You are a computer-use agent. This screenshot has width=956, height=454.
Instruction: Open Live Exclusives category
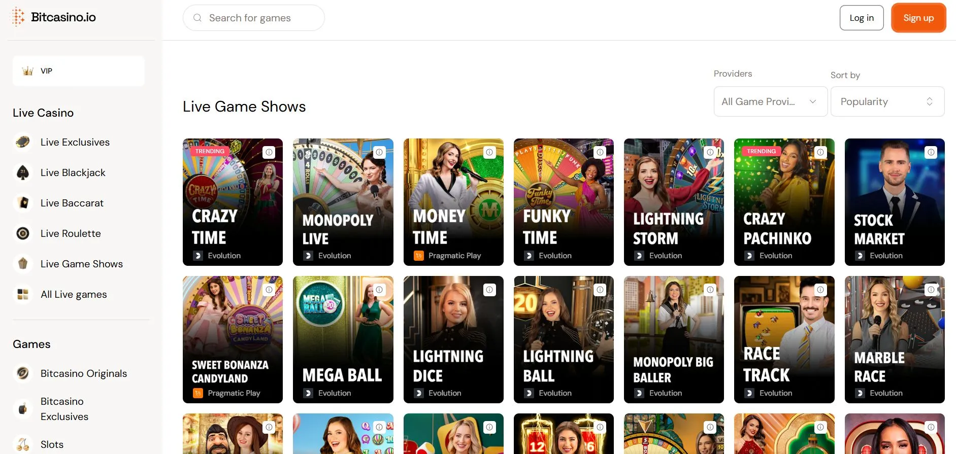click(x=75, y=143)
